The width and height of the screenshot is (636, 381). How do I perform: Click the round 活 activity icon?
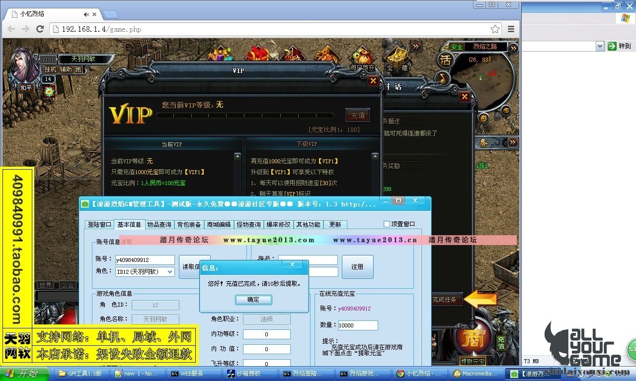445,61
